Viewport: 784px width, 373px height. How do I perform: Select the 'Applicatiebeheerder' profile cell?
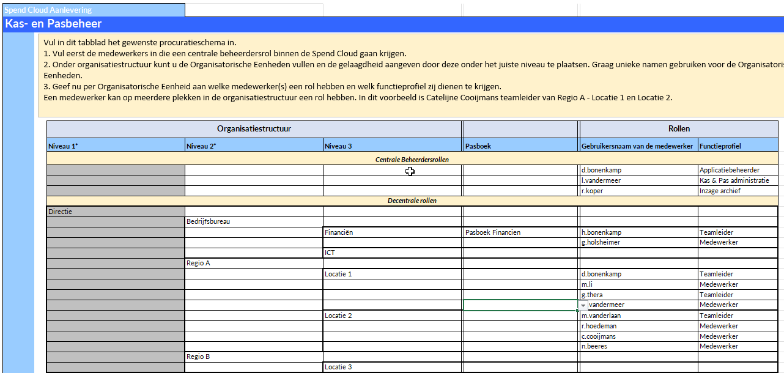(738, 170)
